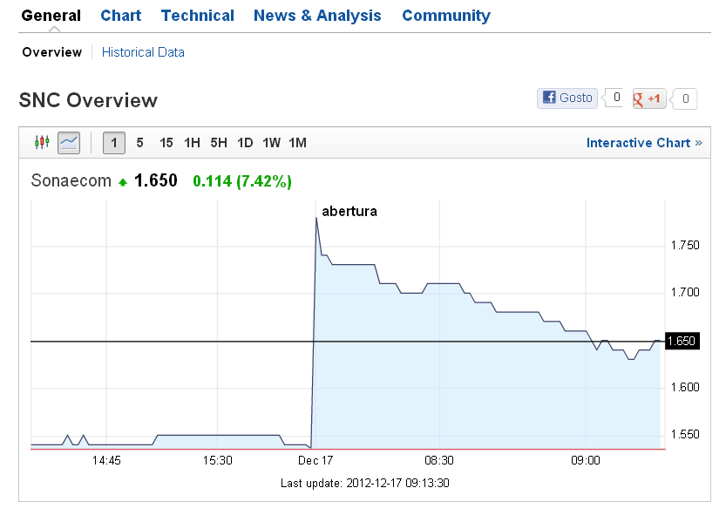Image resolution: width=726 pixels, height=522 pixels.
Task: Select the 1H interval
Action: pyautogui.click(x=192, y=143)
